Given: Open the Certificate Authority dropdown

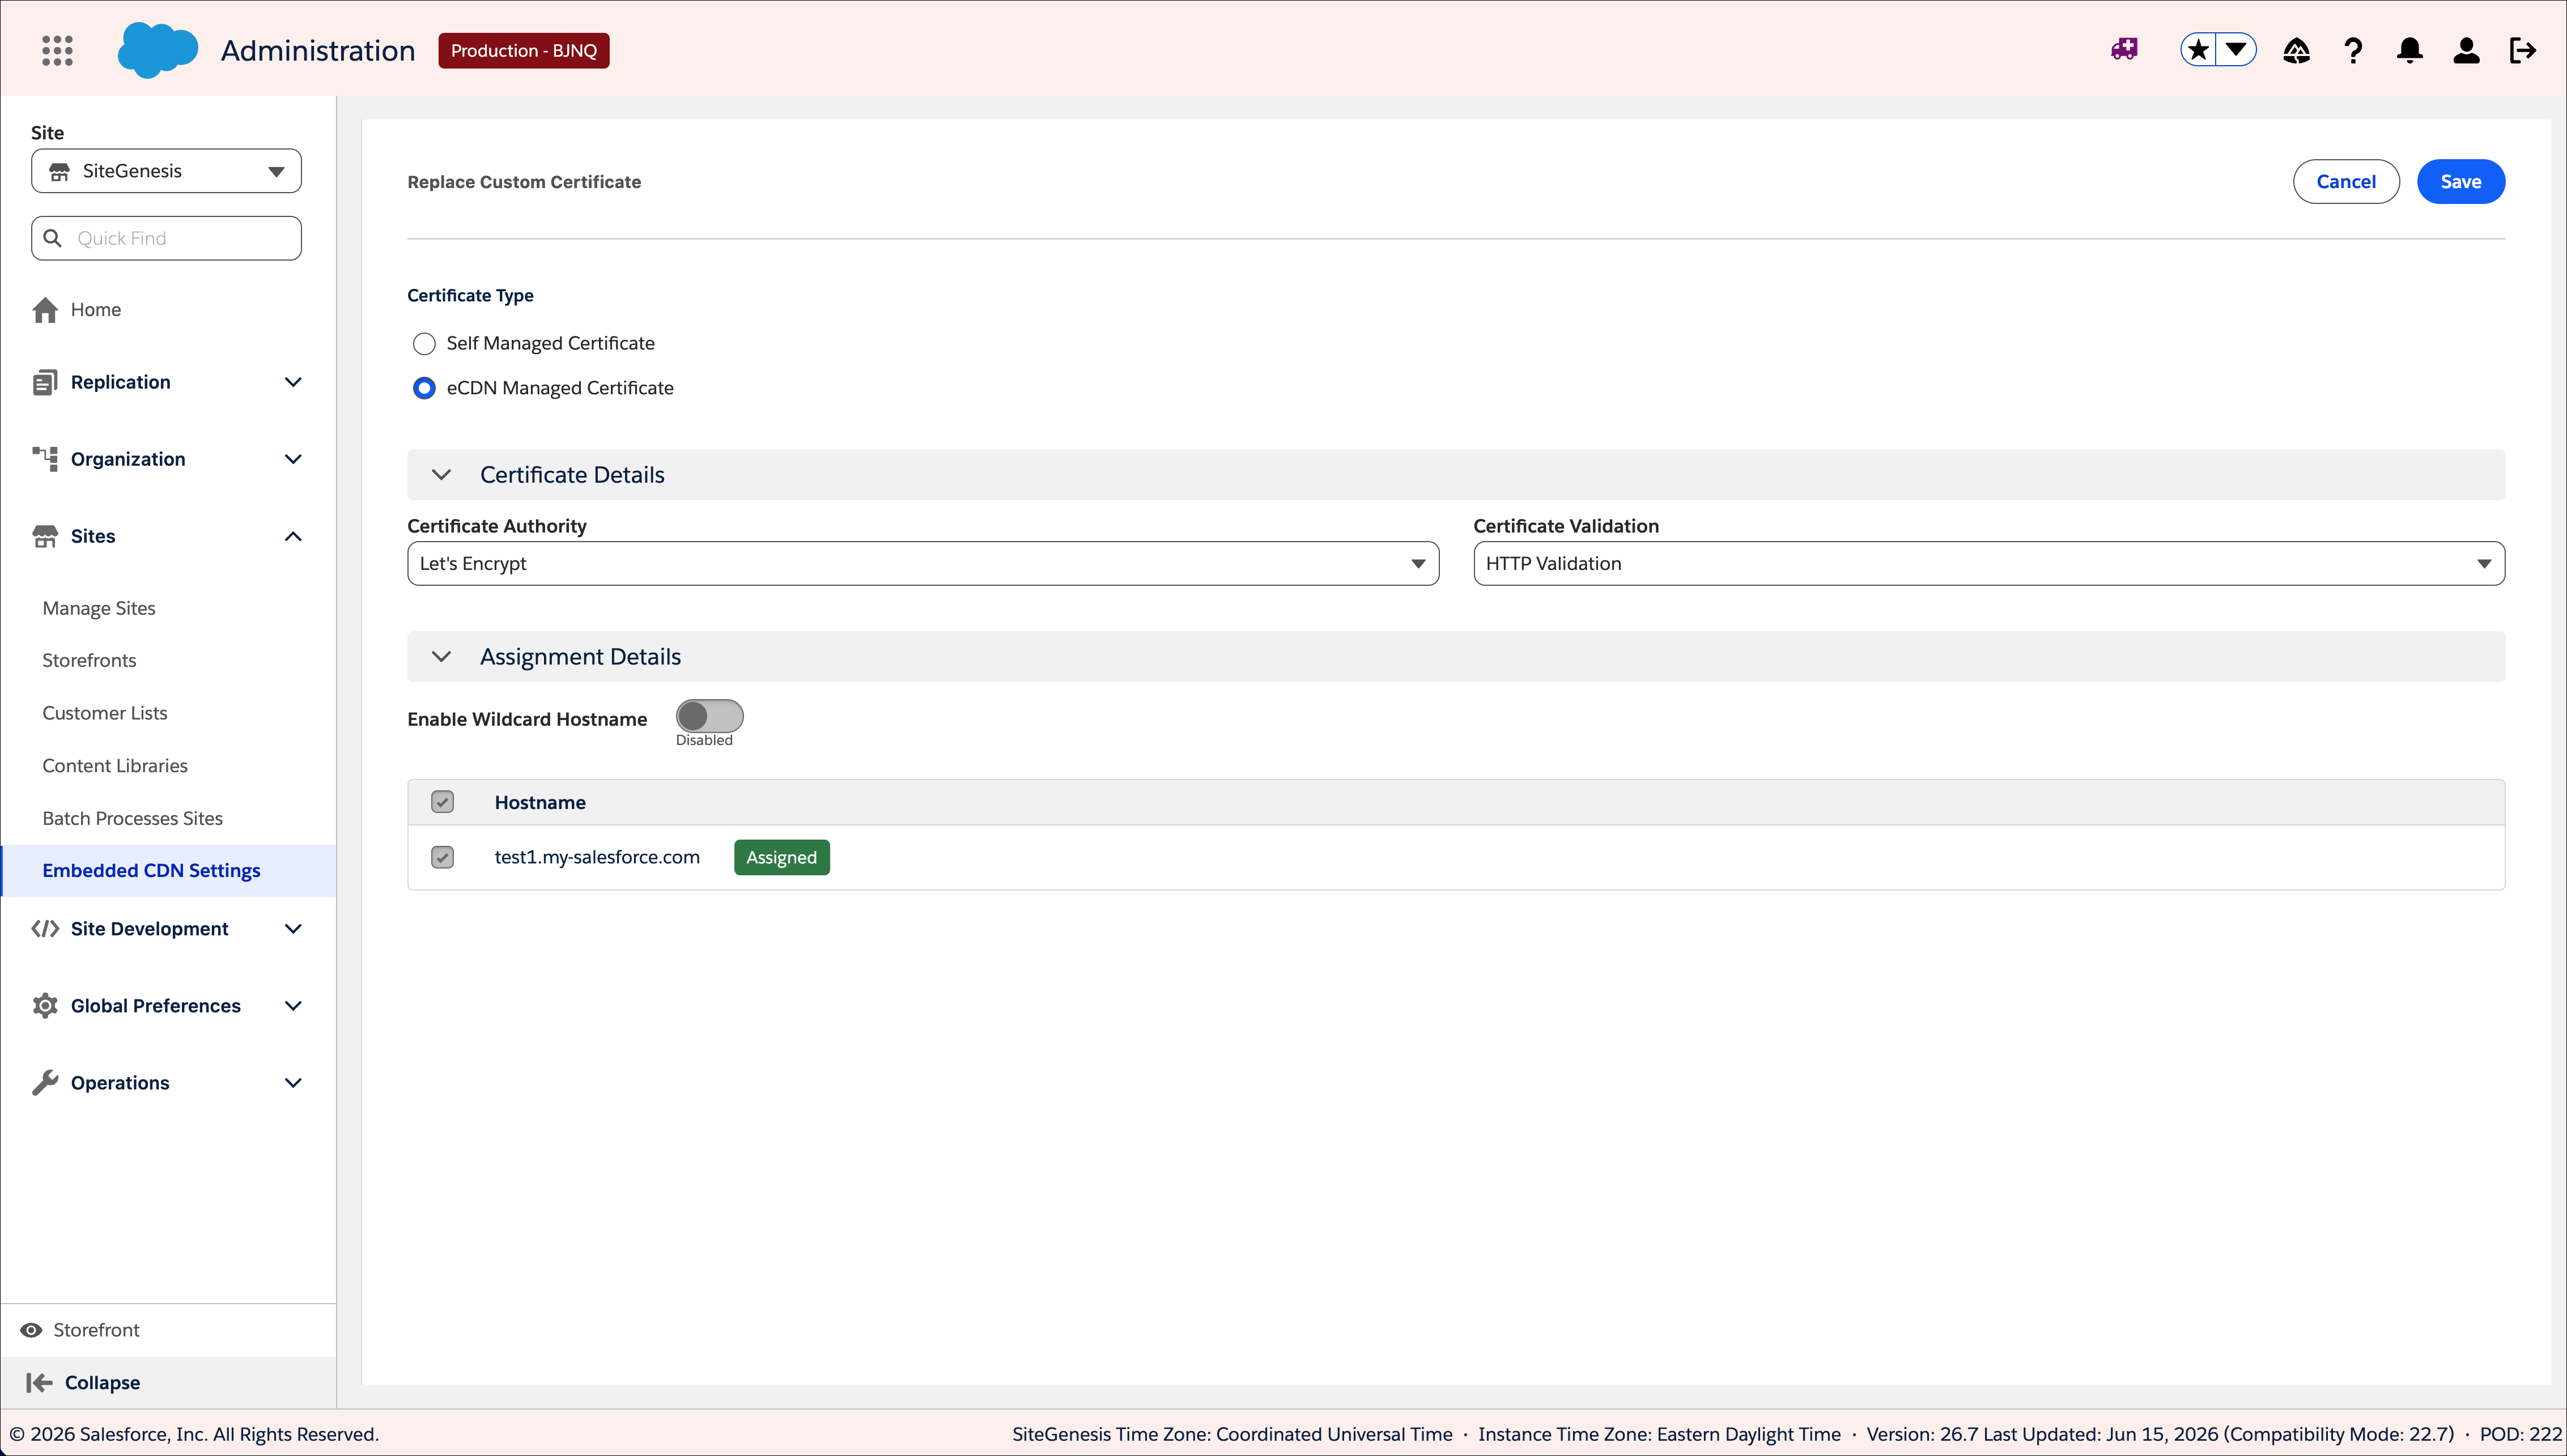Looking at the screenshot, I should click(922, 564).
